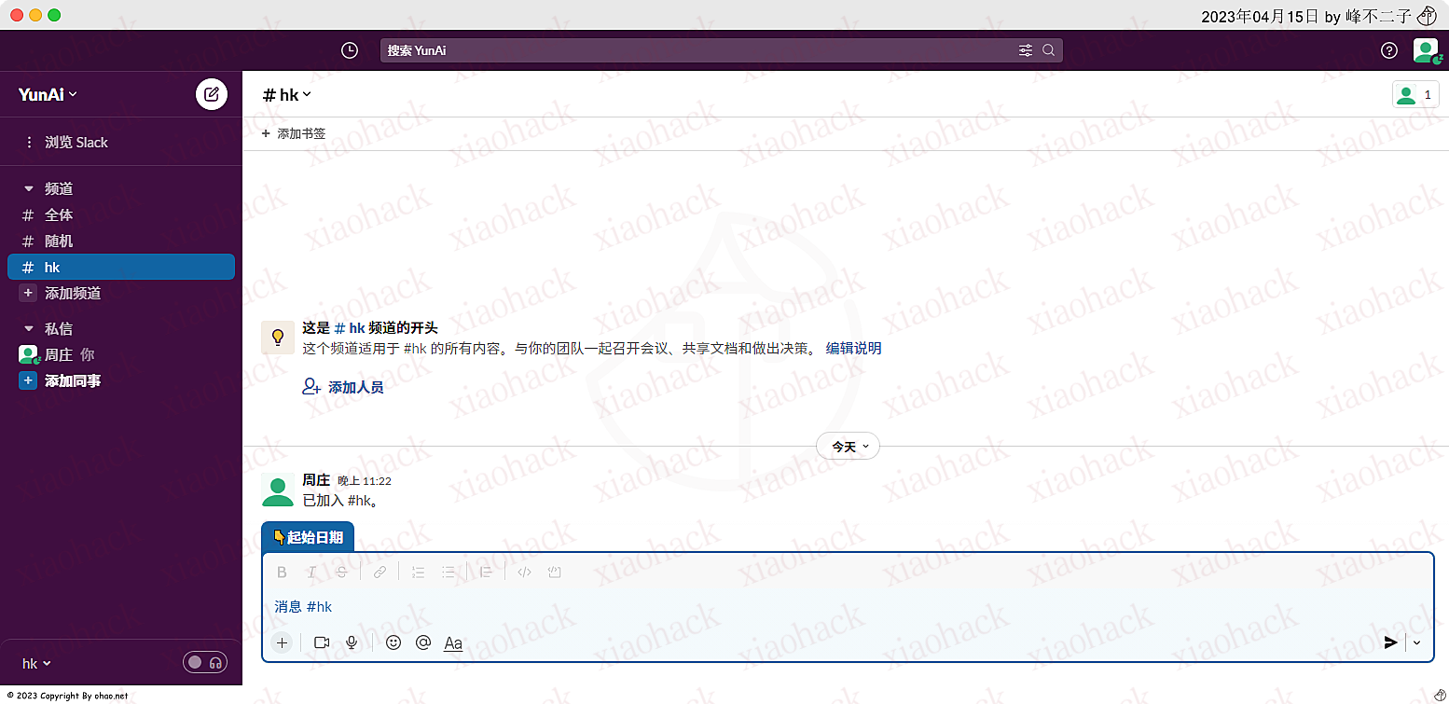Click the 添加人员 link

pyautogui.click(x=356, y=387)
